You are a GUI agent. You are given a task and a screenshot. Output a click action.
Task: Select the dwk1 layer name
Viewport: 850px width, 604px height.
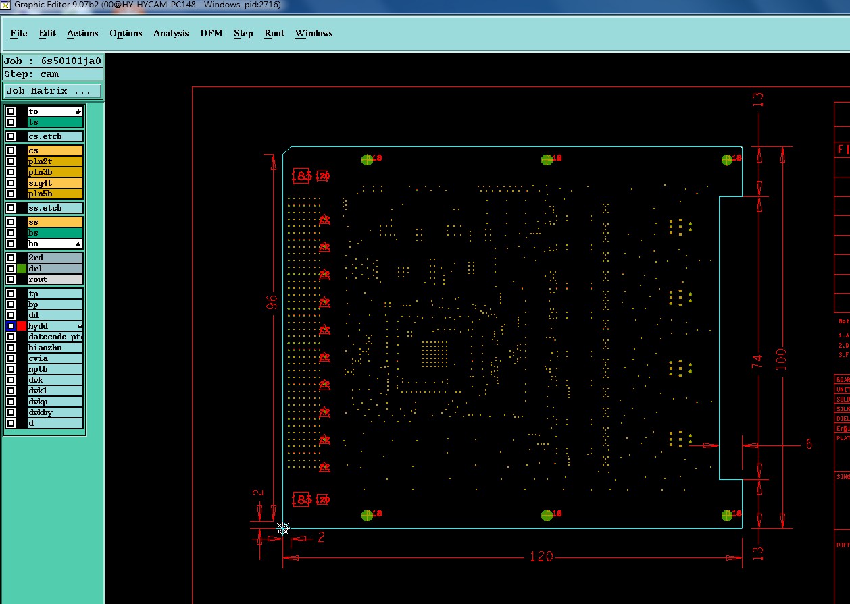click(55, 391)
